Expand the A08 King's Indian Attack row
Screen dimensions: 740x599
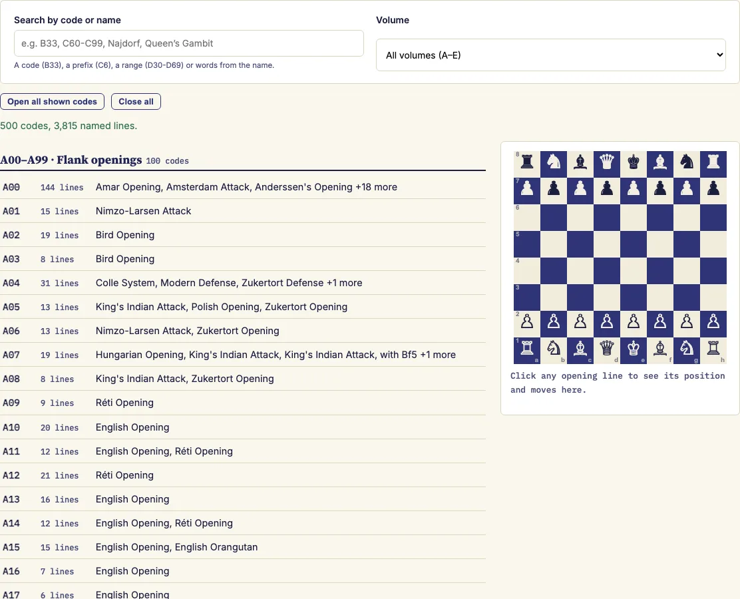(243, 379)
